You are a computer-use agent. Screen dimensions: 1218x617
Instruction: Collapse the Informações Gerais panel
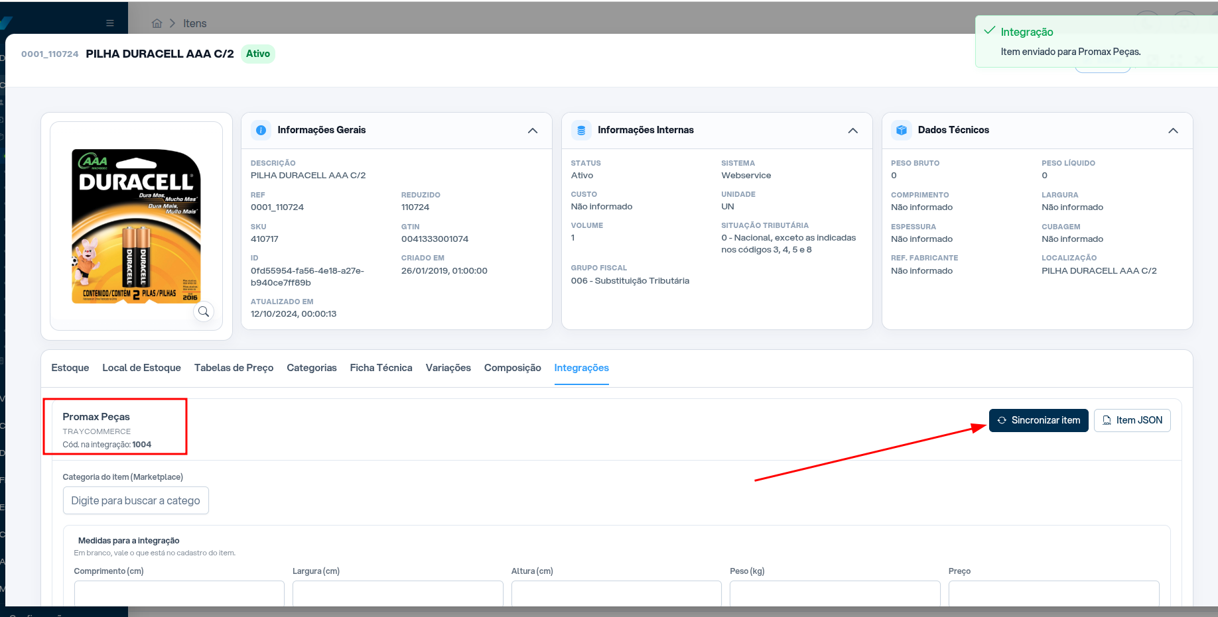(533, 131)
